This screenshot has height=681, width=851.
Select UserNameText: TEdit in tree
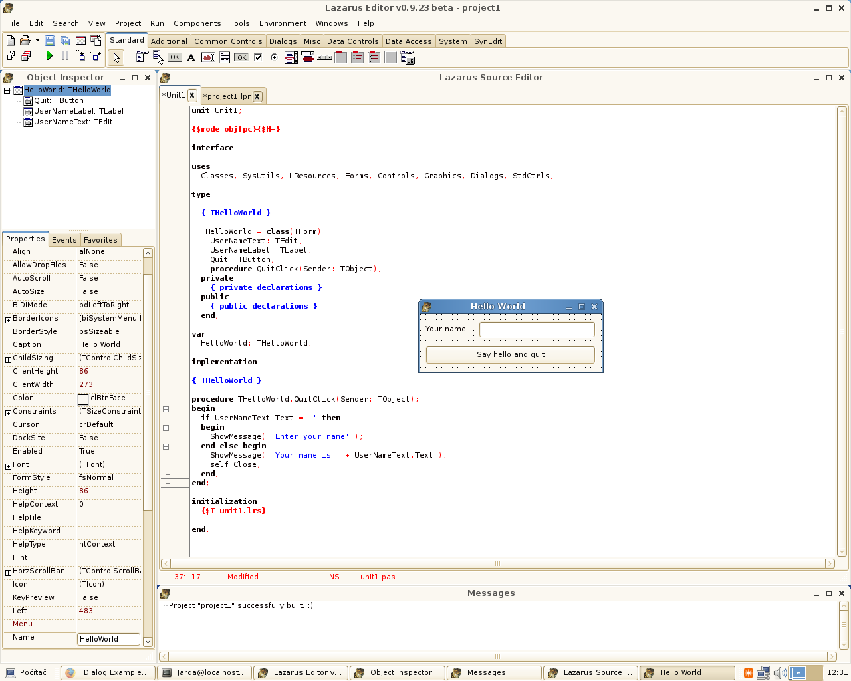73,122
